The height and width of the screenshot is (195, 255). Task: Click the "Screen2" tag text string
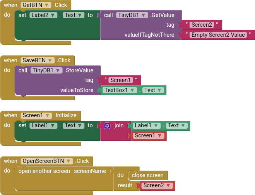coord(201,25)
